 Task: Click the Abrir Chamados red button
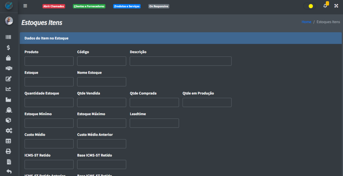tap(54, 6)
